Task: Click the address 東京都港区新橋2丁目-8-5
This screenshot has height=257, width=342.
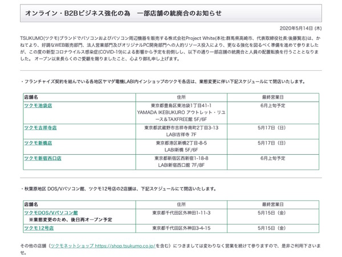Action: tap(181, 143)
